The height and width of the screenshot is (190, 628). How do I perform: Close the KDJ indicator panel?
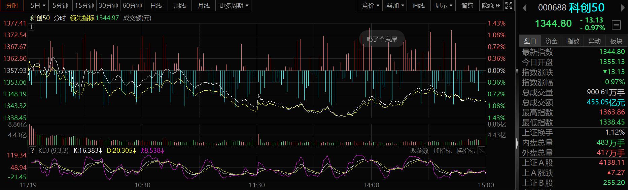click(x=482, y=150)
